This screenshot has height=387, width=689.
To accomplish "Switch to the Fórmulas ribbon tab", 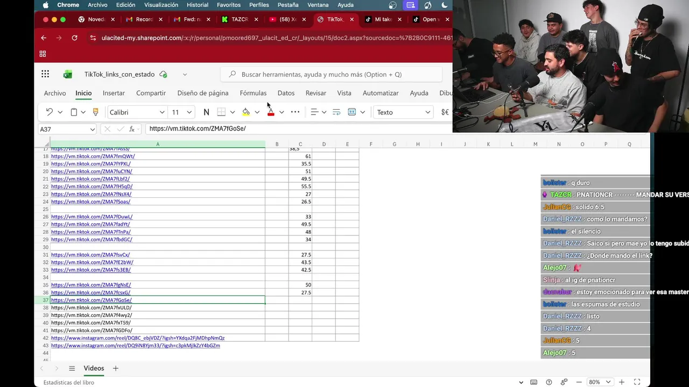I will (x=253, y=93).
